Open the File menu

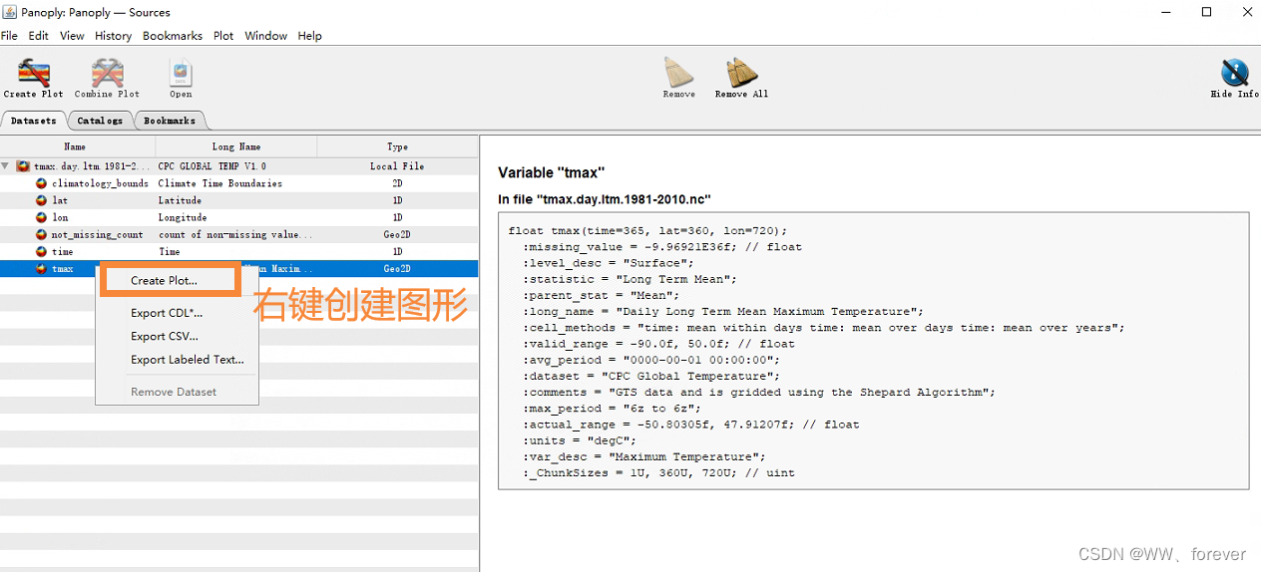click(x=9, y=36)
